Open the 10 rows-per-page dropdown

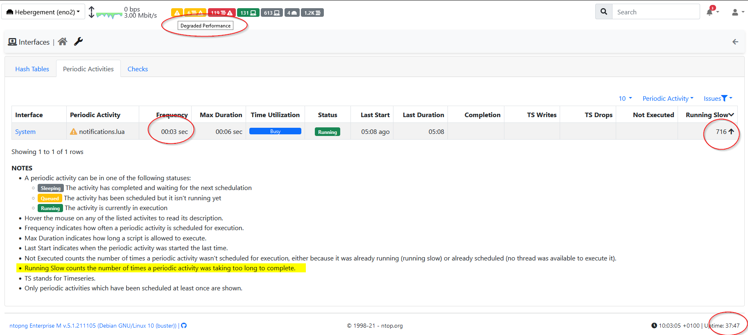click(x=625, y=98)
